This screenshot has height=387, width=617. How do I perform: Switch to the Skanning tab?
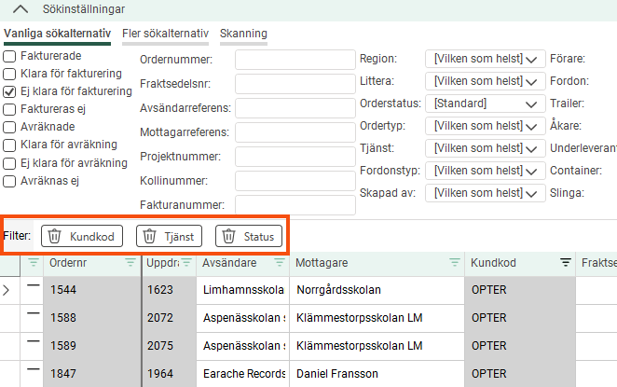click(243, 34)
